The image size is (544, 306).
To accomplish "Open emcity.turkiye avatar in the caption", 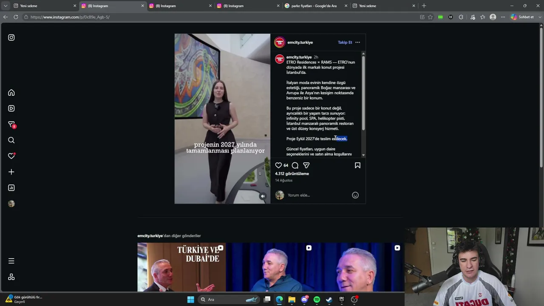I will 280,59.
